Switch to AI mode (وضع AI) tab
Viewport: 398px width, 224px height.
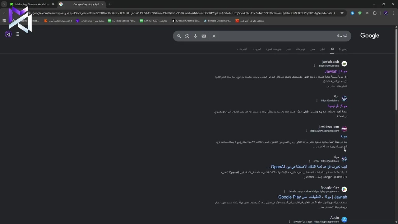[x=343, y=49]
